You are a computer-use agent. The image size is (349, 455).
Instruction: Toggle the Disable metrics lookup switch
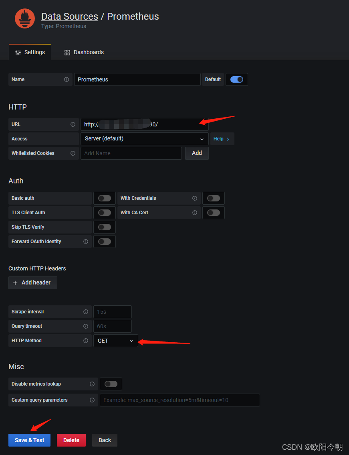pos(111,384)
